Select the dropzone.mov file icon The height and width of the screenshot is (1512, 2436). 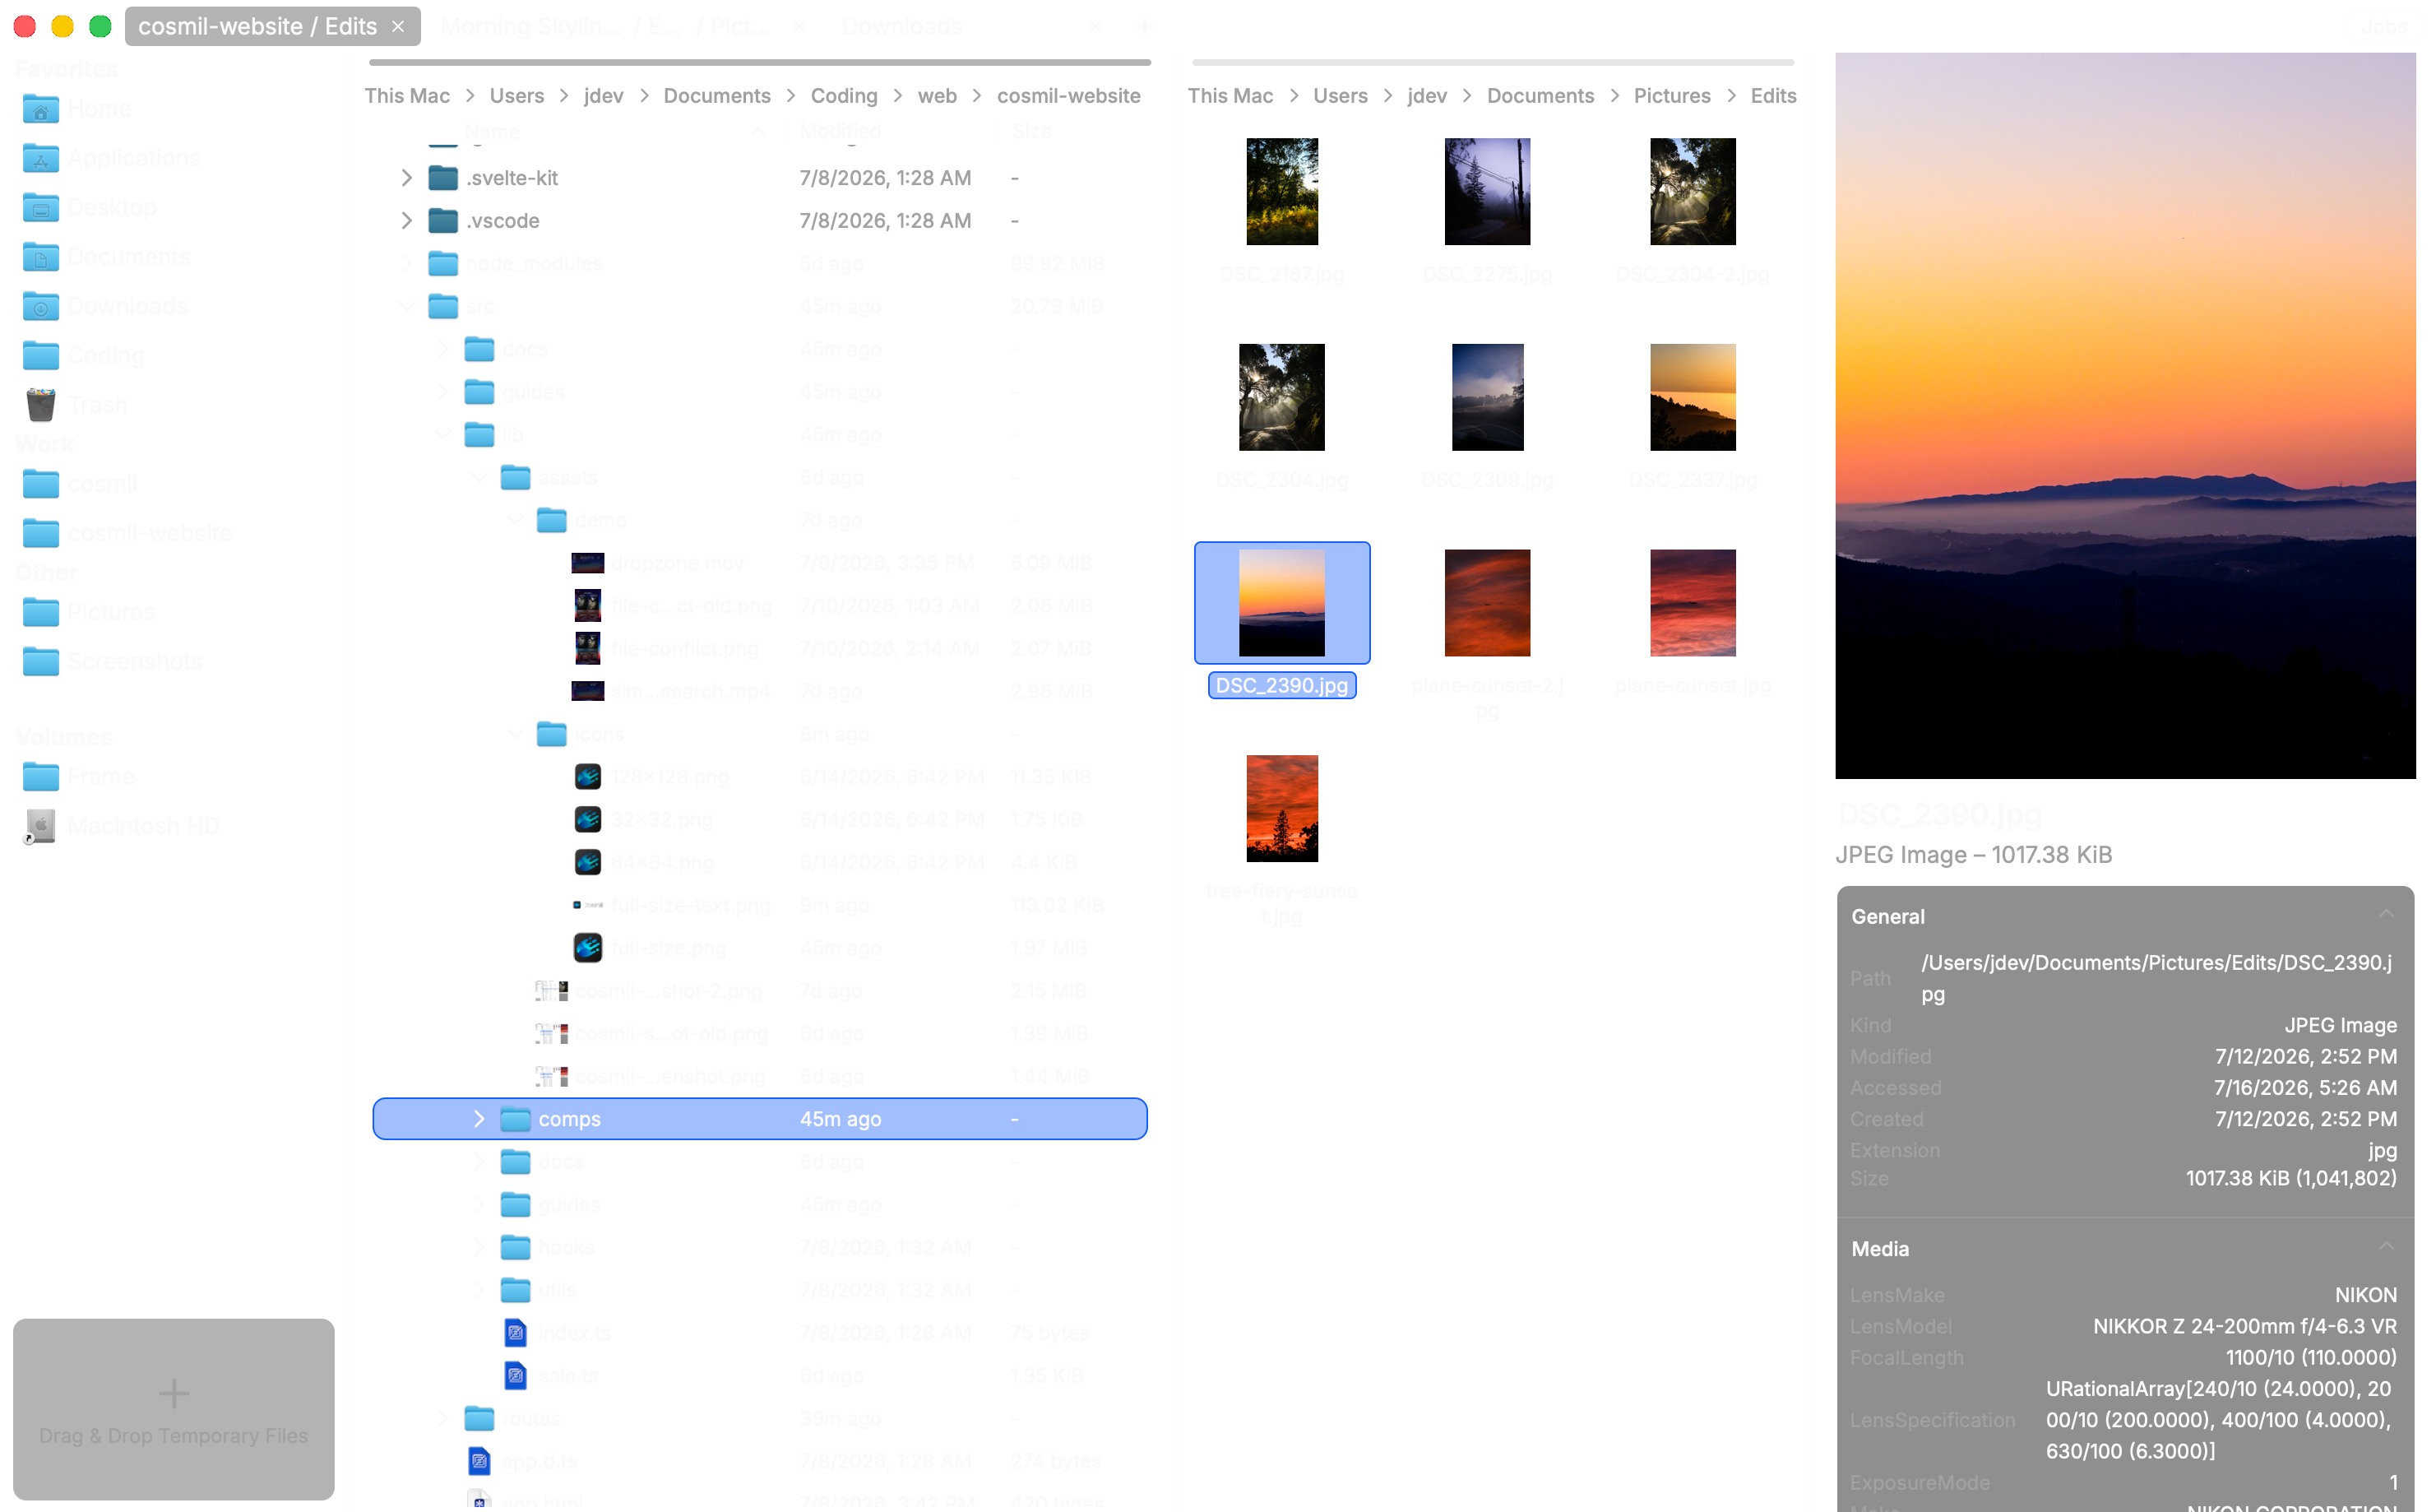click(x=586, y=563)
